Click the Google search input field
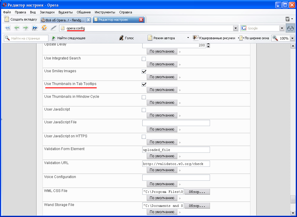Screen dimensions: 297x217 coord(263,28)
